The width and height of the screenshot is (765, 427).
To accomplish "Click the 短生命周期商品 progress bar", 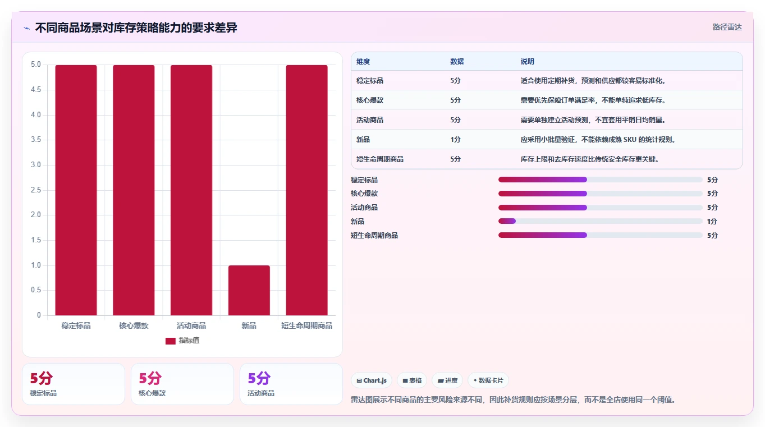I will pos(601,235).
